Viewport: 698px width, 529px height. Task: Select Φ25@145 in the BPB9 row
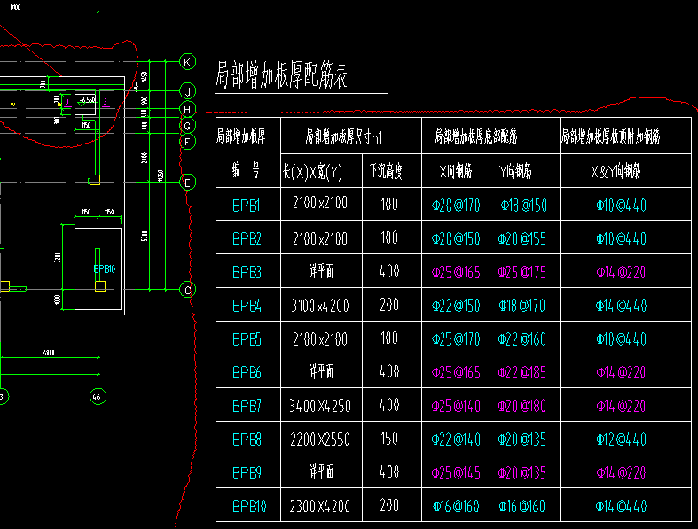click(x=456, y=473)
